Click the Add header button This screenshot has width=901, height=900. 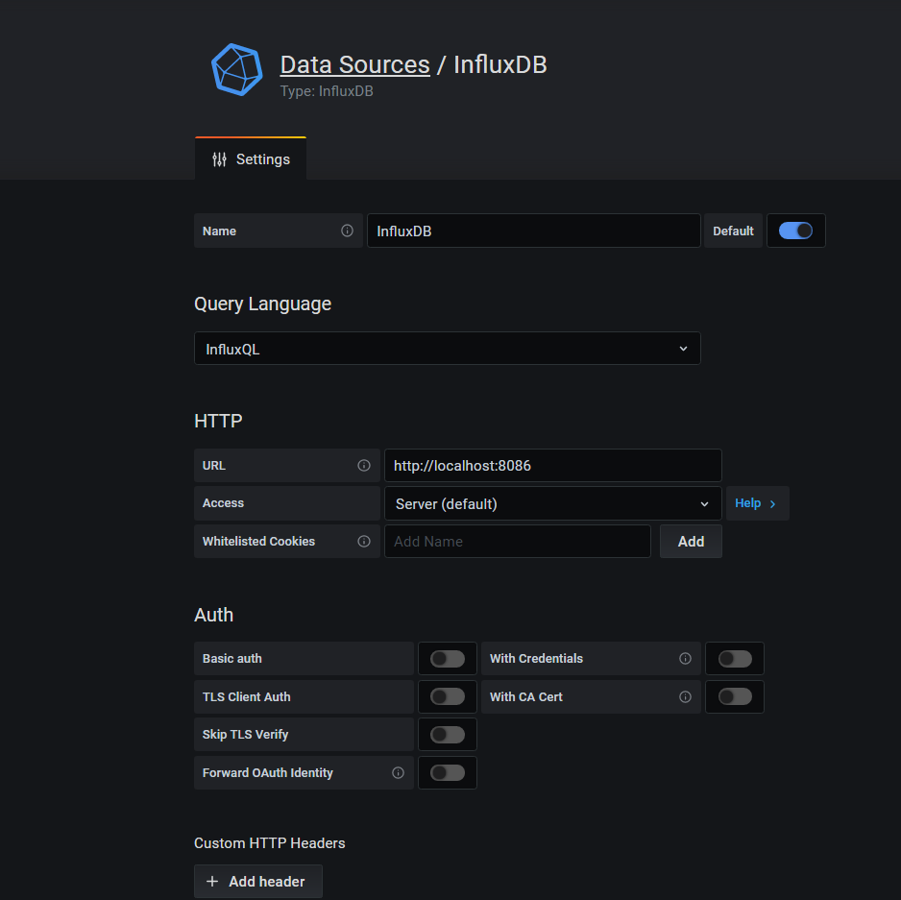[258, 882]
